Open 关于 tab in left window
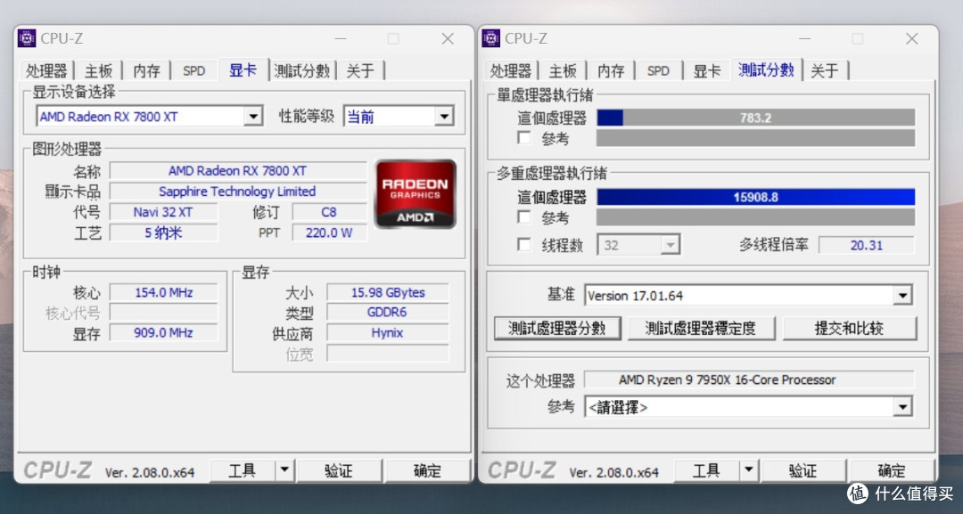 pyautogui.click(x=360, y=70)
